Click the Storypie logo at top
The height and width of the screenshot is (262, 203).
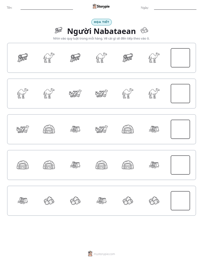pos(101,6)
